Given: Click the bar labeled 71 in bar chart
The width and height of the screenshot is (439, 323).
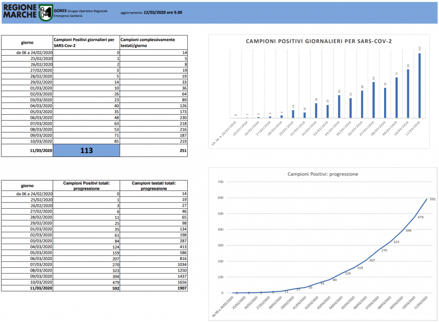Looking at the screenshot, I should [397, 98].
